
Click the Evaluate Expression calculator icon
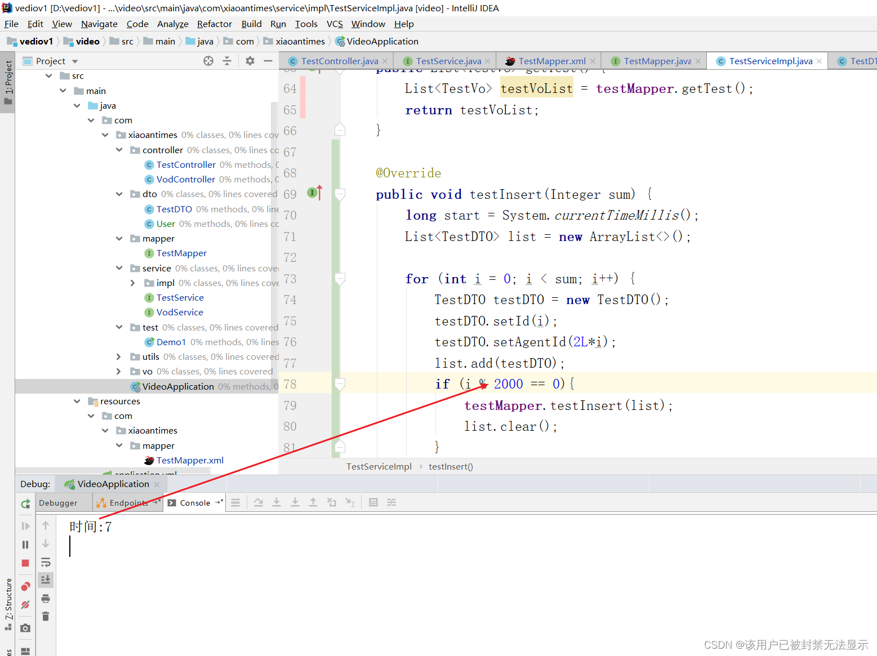coord(373,502)
